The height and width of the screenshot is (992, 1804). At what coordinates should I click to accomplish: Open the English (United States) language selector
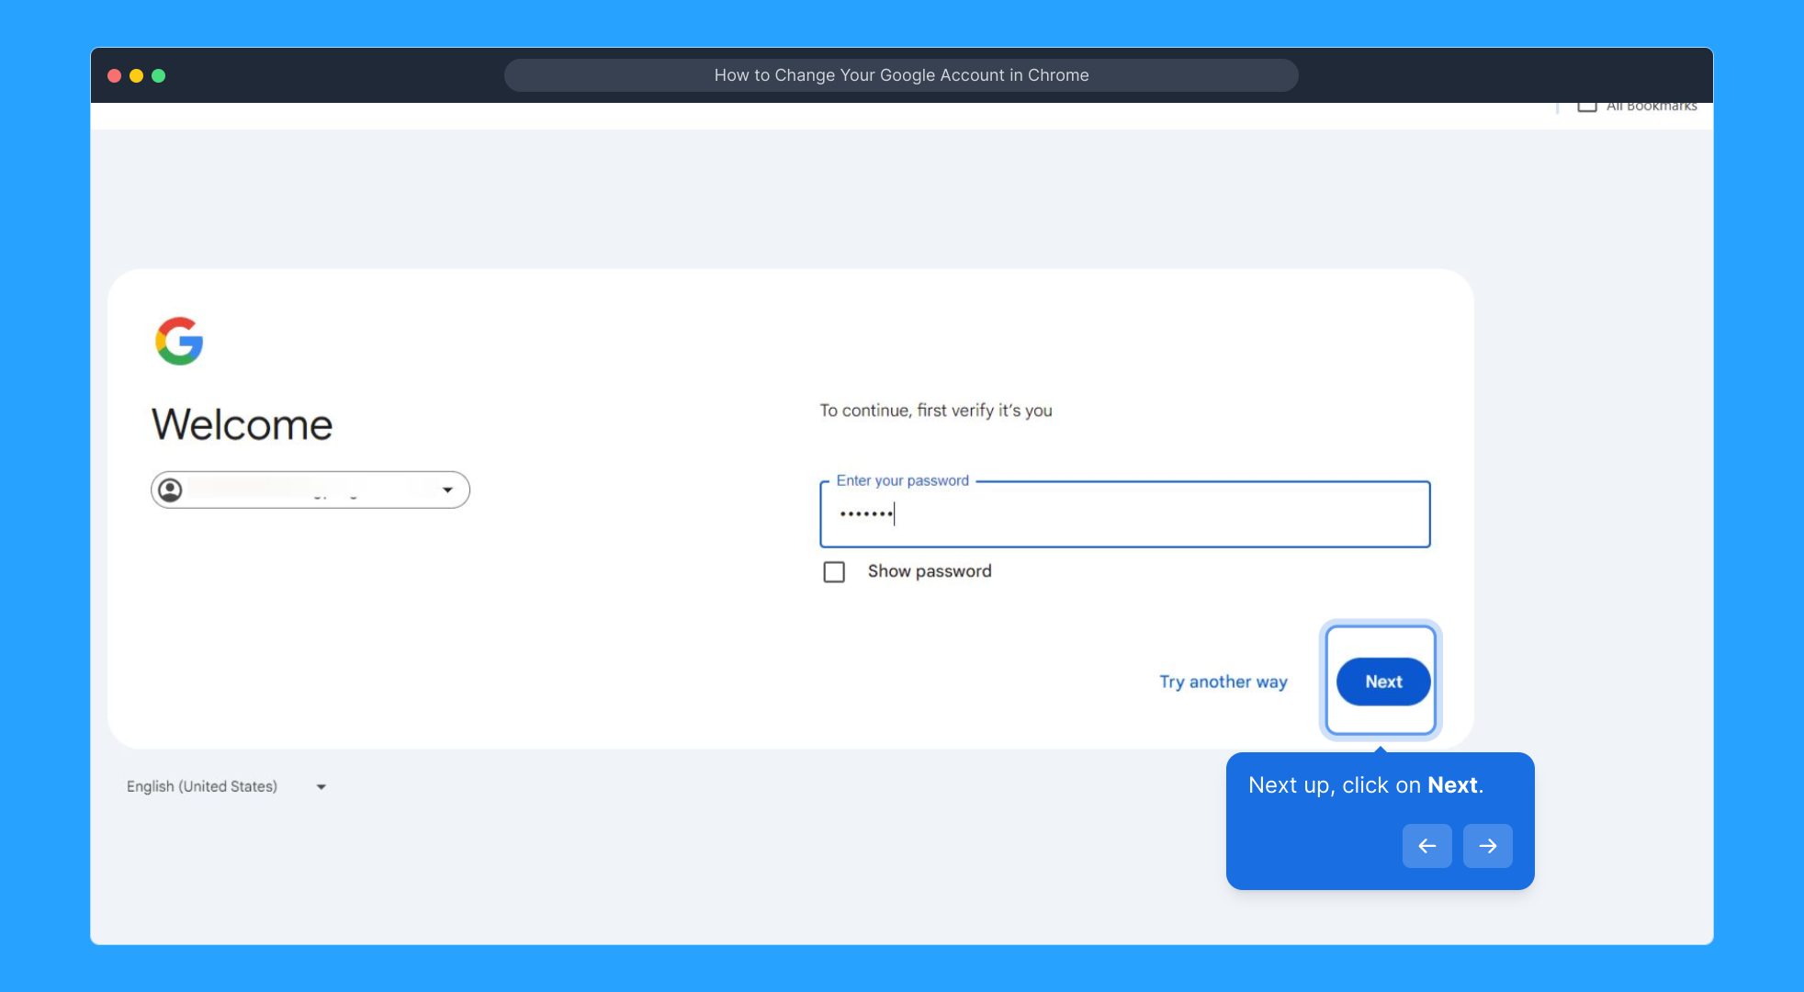(202, 786)
